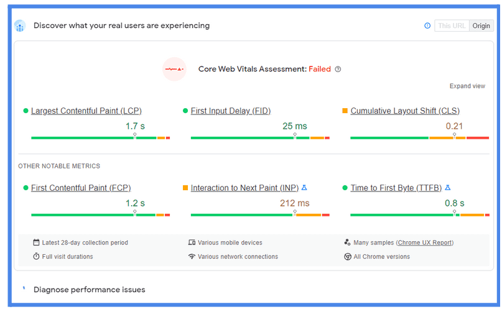Click the Chrome icon beside All Chrome versions
This screenshot has height=309, width=502.
347,257
